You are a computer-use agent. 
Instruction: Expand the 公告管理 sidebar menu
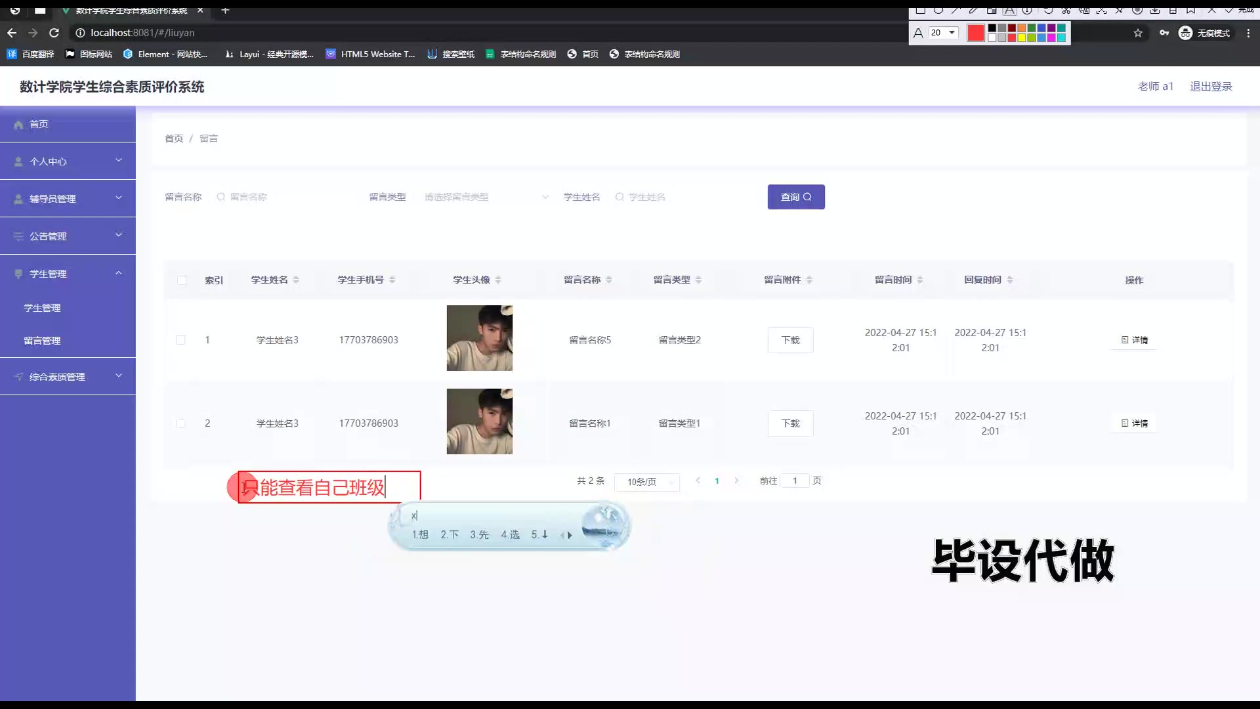pyautogui.click(x=68, y=236)
